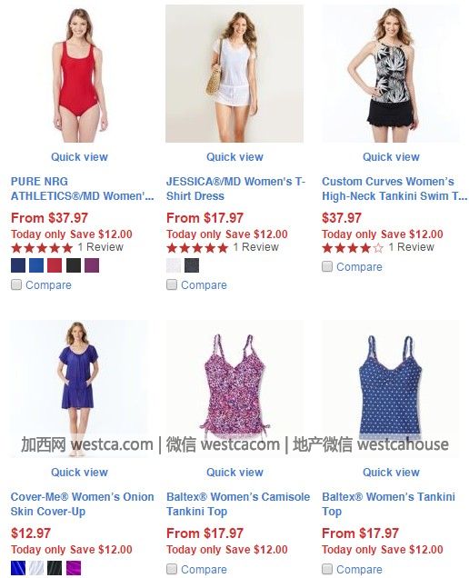
Task: Choose the red swatch for PURE NRG swimsuit
Action: [55, 265]
